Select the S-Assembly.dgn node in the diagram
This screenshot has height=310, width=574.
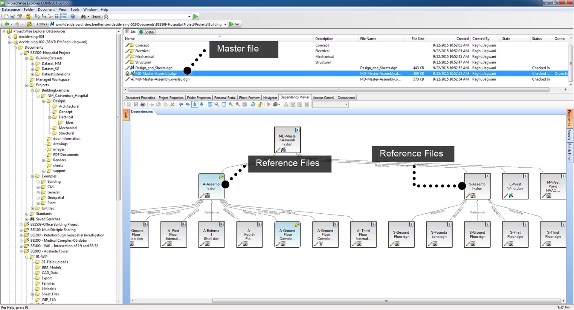coord(477,186)
